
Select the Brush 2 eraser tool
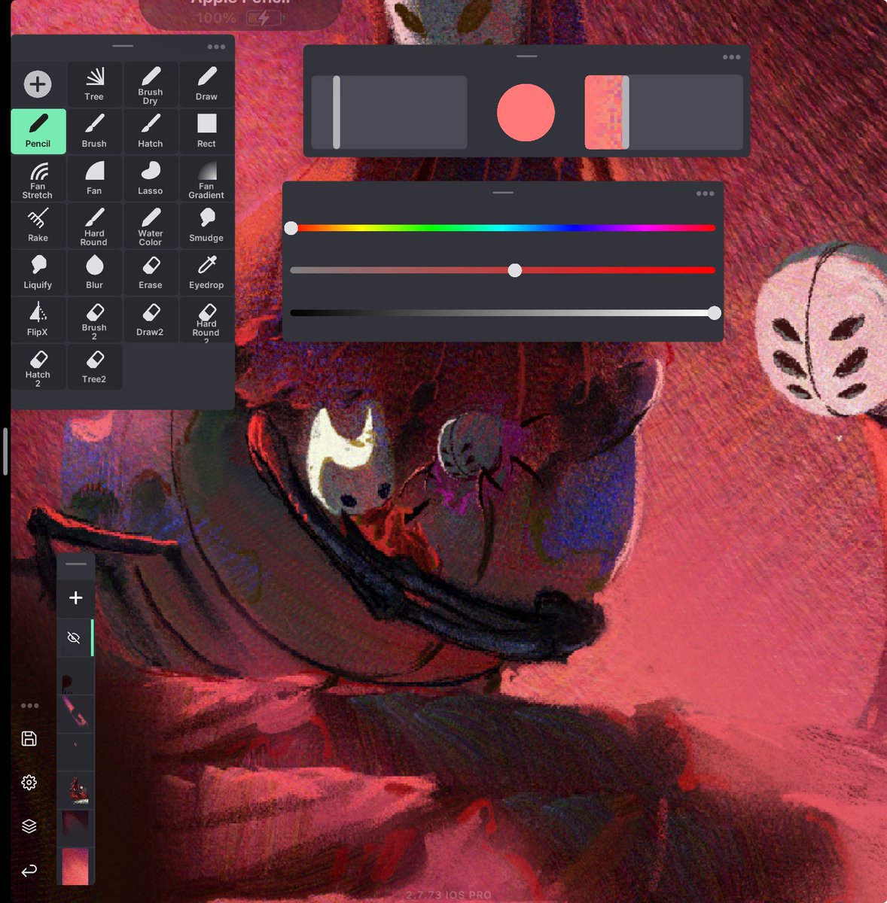[x=94, y=320]
